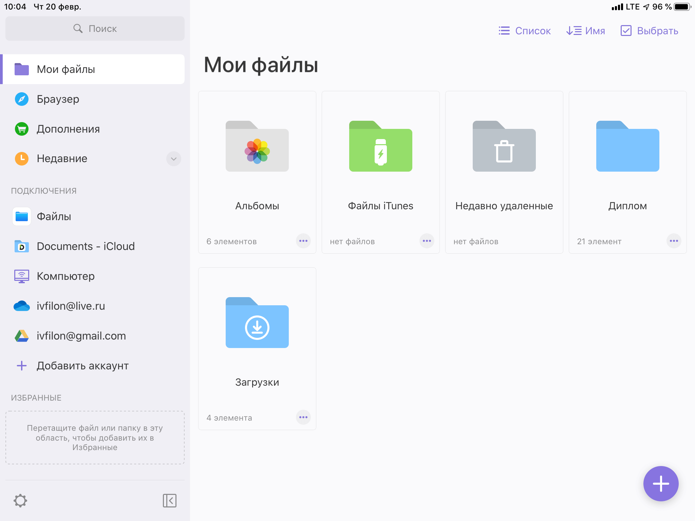Open the more options menu for Загрузки
This screenshot has height=521, width=695.
click(303, 417)
